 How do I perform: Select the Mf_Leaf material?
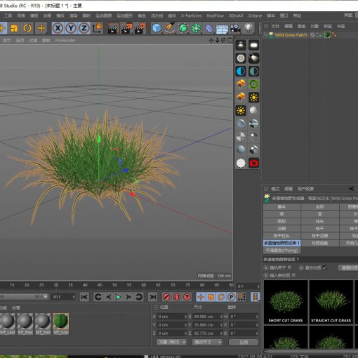(8, 324)
